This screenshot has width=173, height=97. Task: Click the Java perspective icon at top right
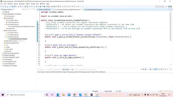(169, 6)
